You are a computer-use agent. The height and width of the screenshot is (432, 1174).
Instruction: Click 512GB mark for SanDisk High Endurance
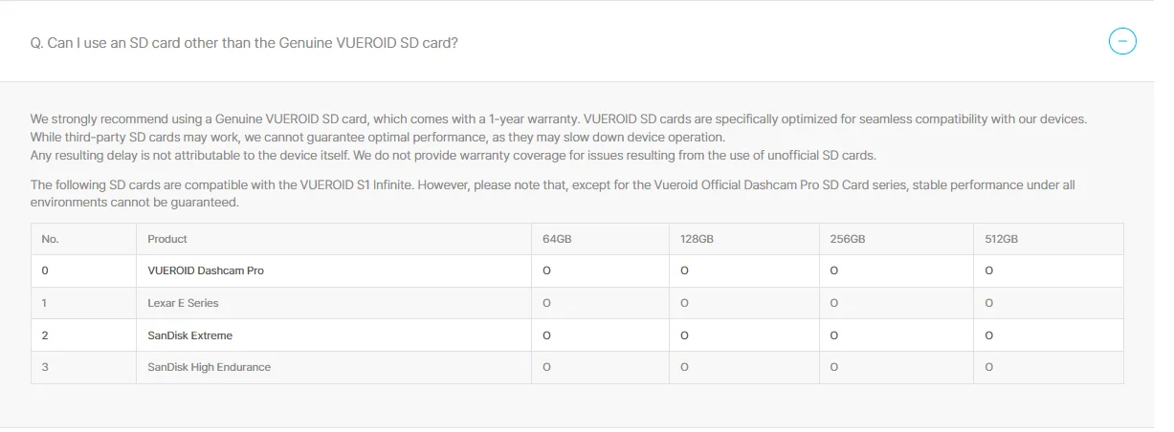pyautogui.click(x=988, y=367)
